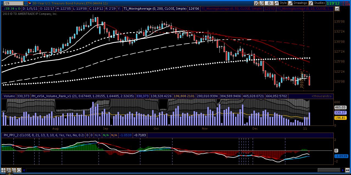
Task: Click the '/ZB 20 y D' chart label
Action: point(12,9)
